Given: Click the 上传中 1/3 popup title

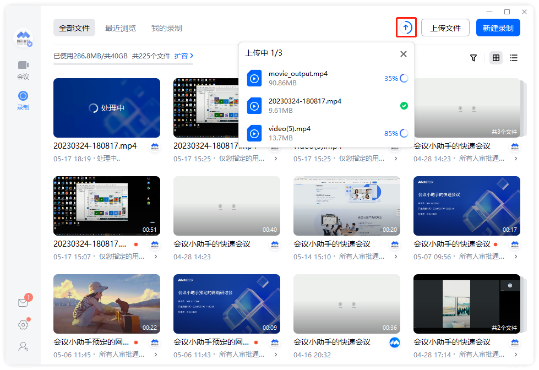Looking at the screenshot, I should [x=264, y=53].
